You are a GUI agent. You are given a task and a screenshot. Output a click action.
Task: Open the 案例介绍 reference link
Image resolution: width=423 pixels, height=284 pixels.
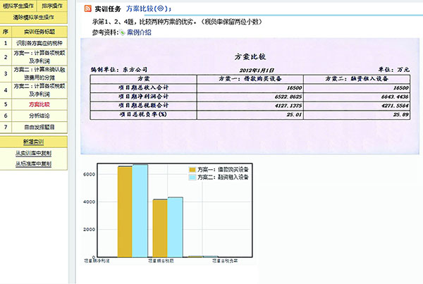140,32
